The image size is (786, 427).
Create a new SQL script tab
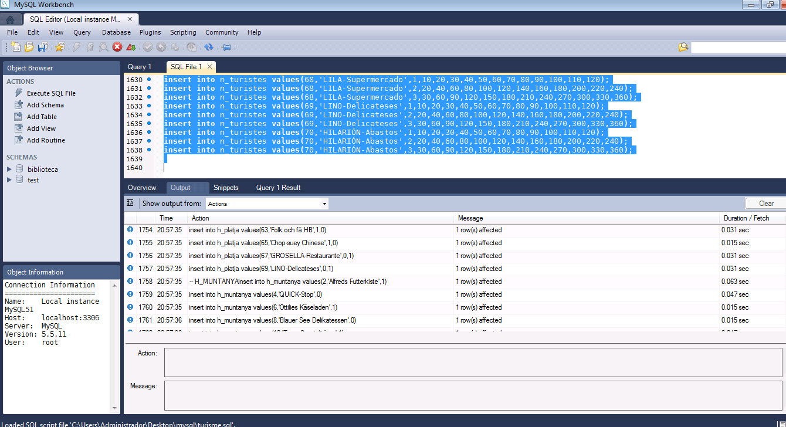pyautogui.click(x=16, y=48)
